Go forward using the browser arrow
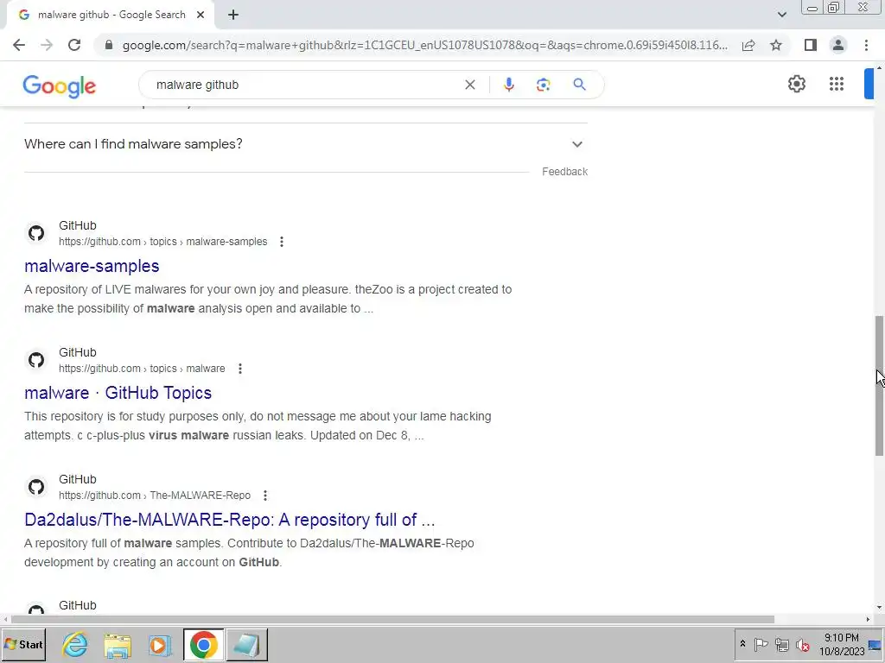Image resolution: width=885 pixels, height=663 pixels. pos(47,45)
